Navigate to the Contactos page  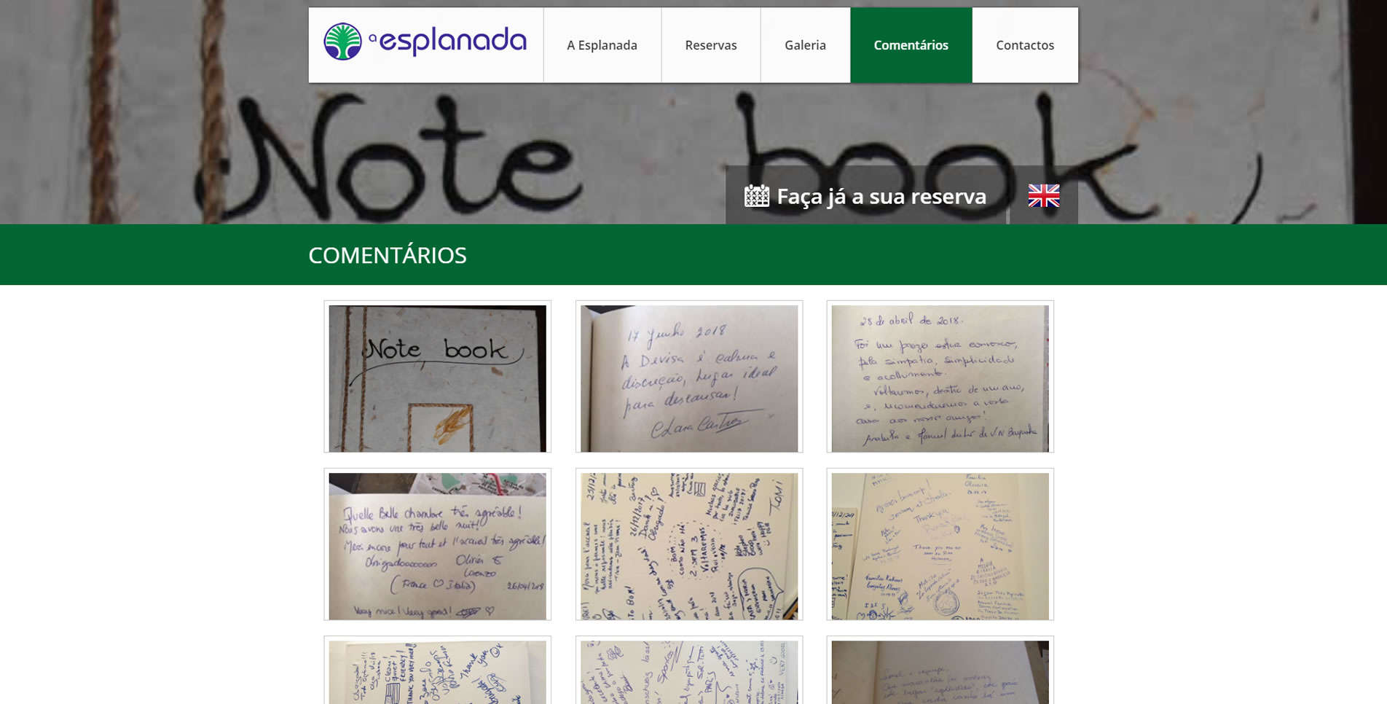pos(1025,45)
